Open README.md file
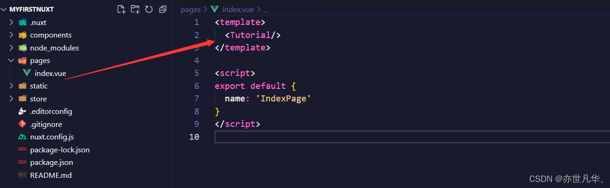The image size is (610, 188). [x=51, y=175]
